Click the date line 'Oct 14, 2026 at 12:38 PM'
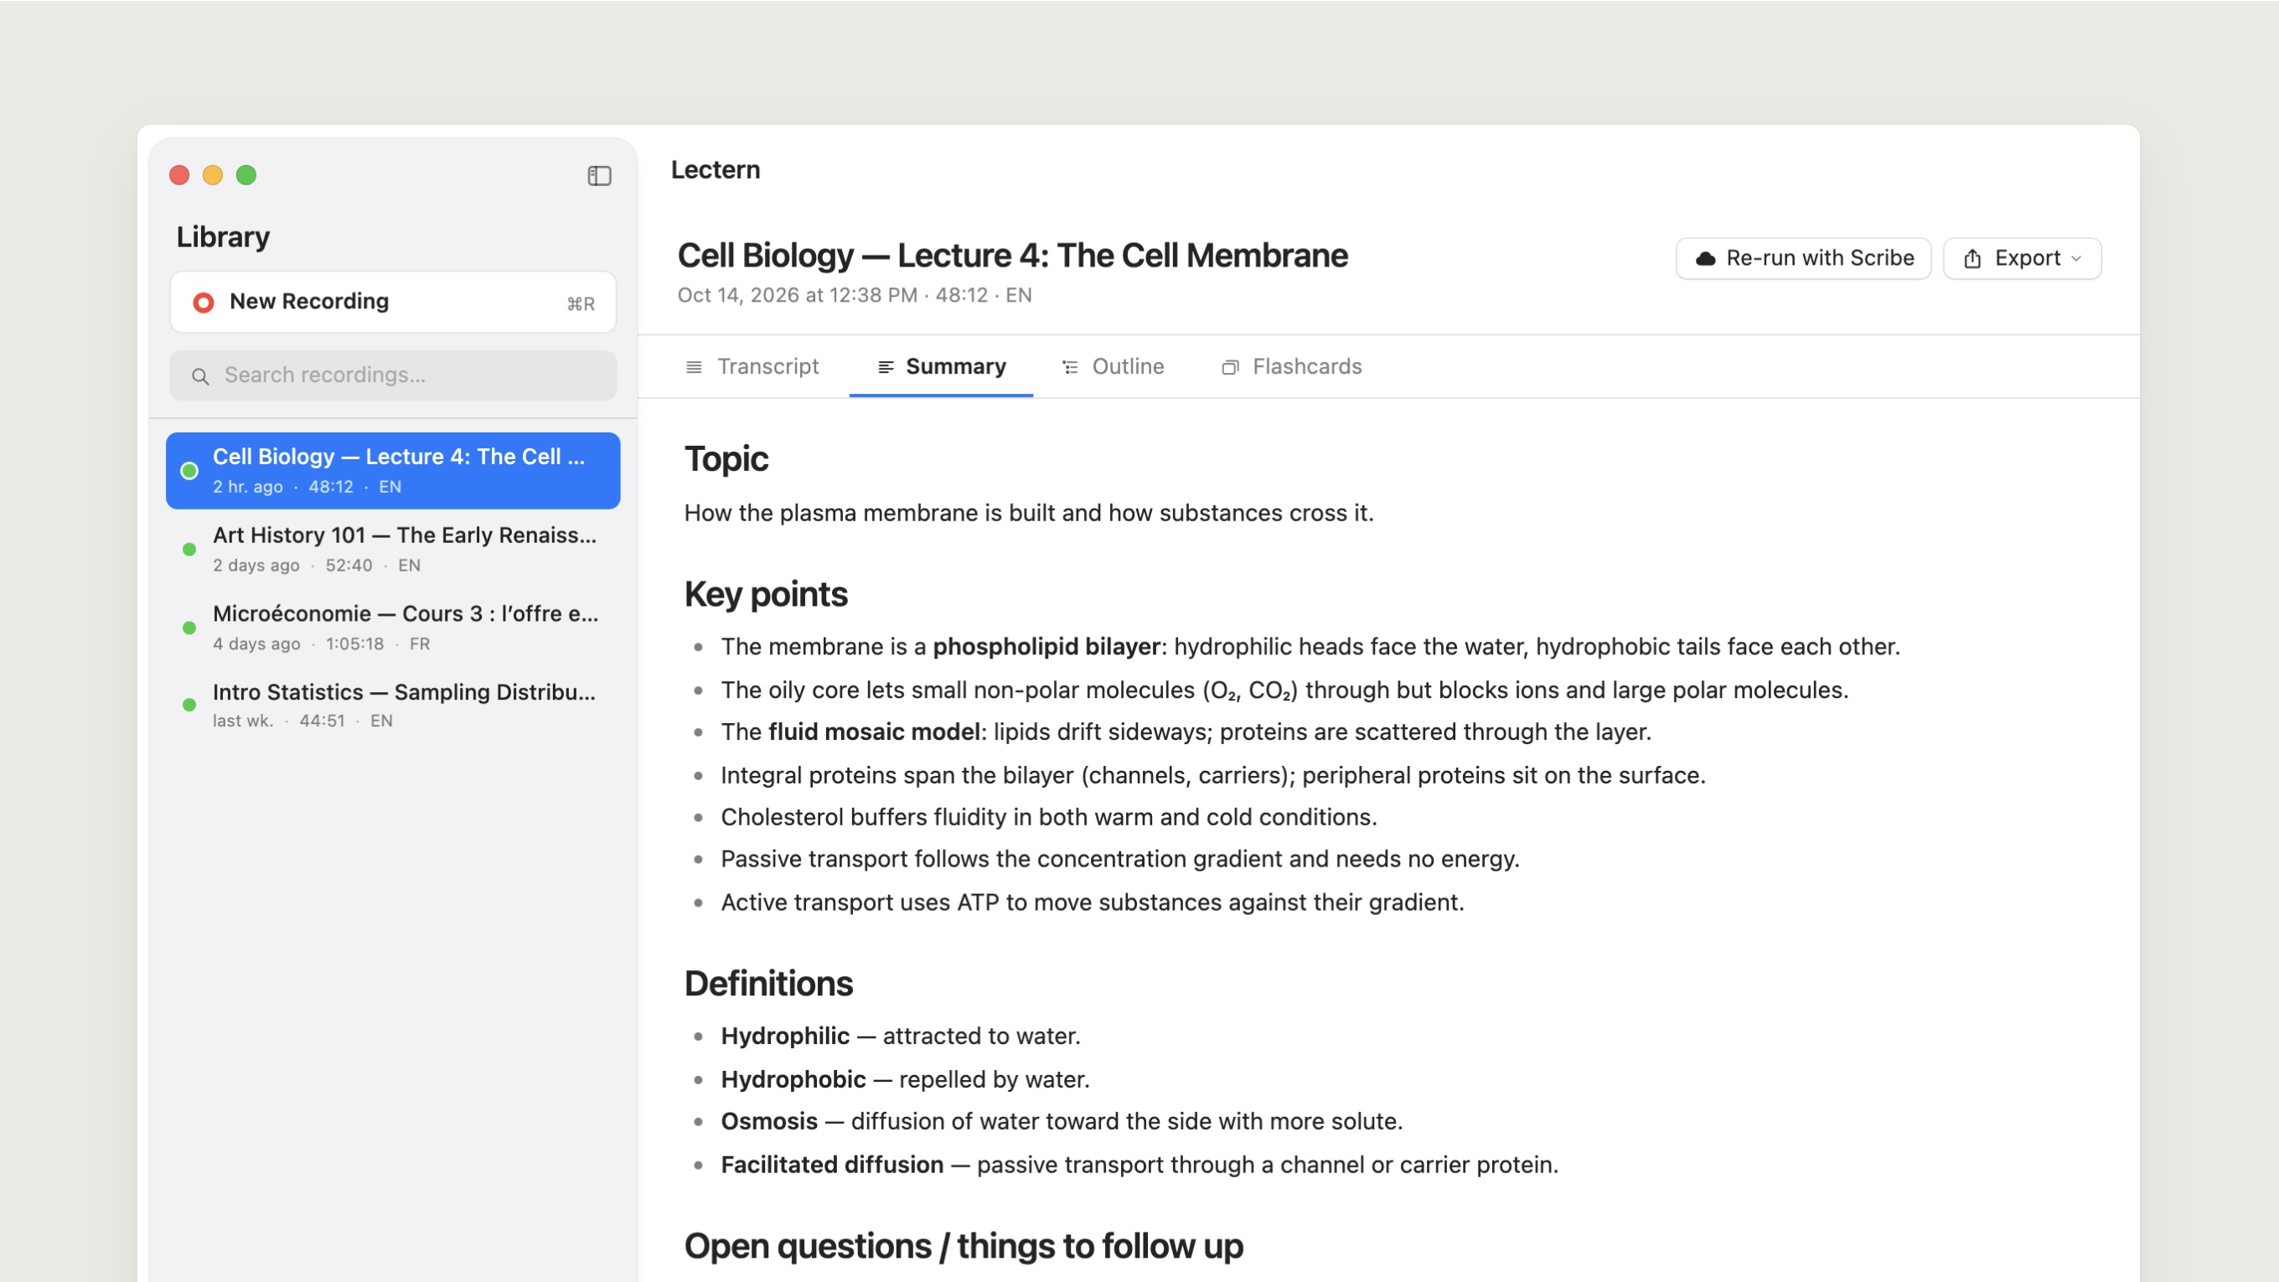 coord(797,296)
